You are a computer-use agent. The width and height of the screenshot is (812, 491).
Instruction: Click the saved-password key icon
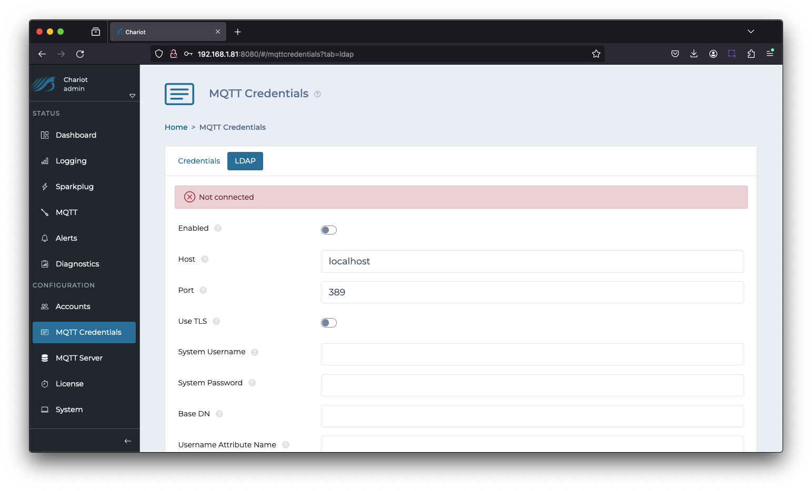point(188,54)
